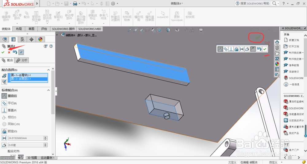Expand the SOLIDWORKS menu arrow beside the logo

click(x=37, y=3)
